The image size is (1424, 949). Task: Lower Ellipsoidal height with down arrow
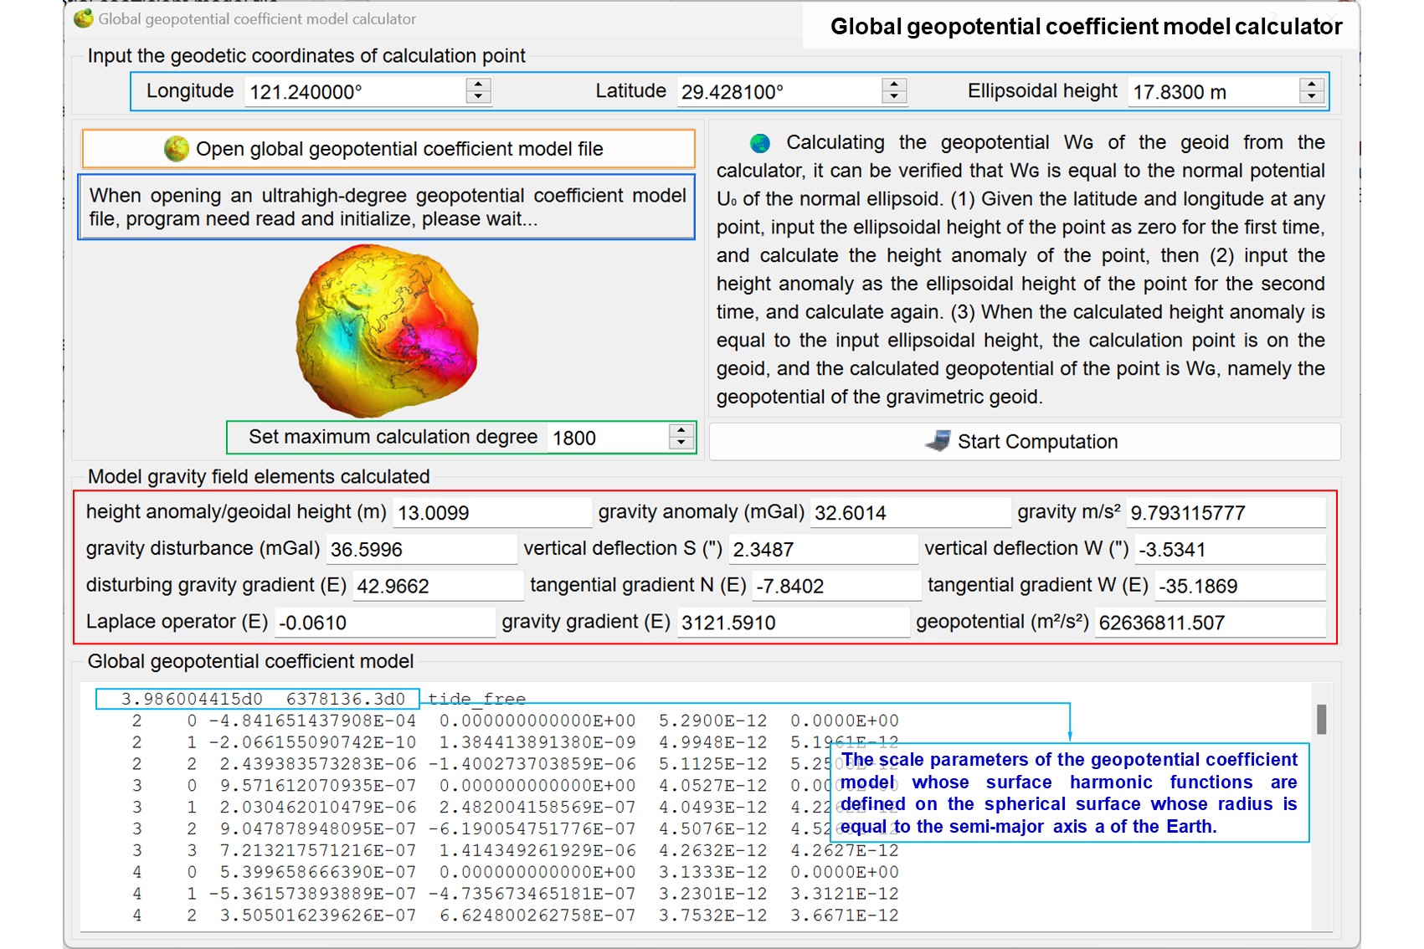click(x=1311, y=97)
